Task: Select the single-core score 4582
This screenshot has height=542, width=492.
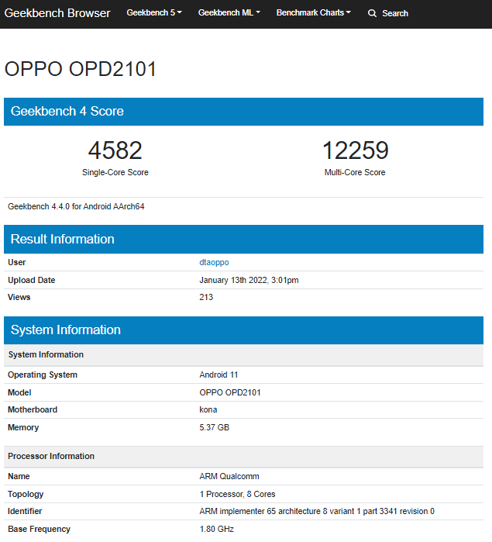Action: [115, 150]
